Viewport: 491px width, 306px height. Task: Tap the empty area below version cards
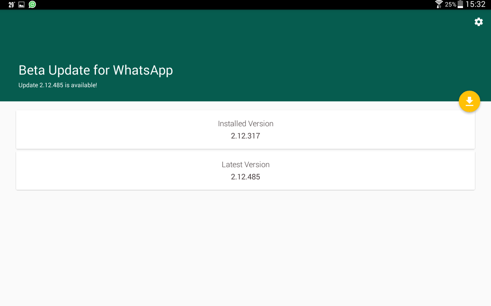coord(245,248)
